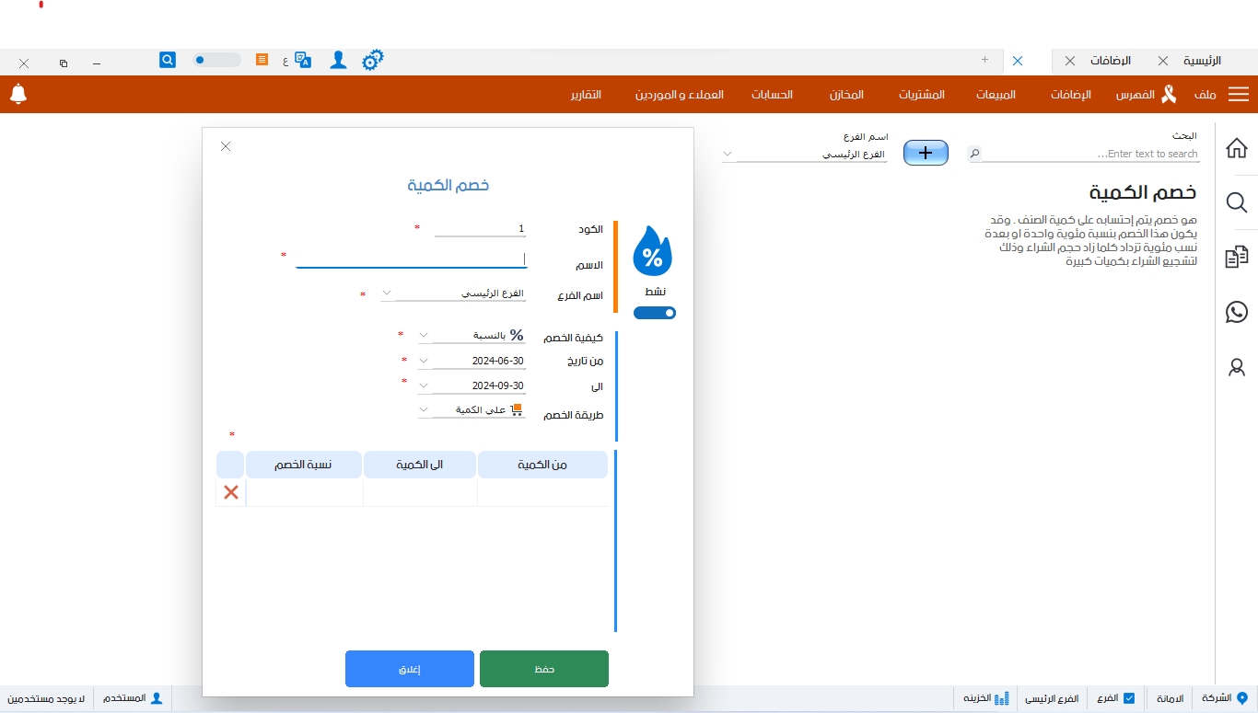Close the dialog using the إغلاق button
Image resolution: width=1258 pixels, height=713 pixels.
coord(409,669)
